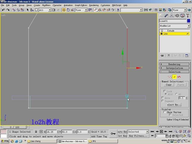The height and width of the screenshot is (144, 192).
Task: Open the Modifiers menu
Action: click(x=46, y=5)
